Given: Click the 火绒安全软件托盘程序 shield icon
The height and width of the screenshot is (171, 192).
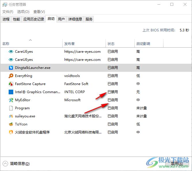Looking at the screenshot, I should pos(11,132).
